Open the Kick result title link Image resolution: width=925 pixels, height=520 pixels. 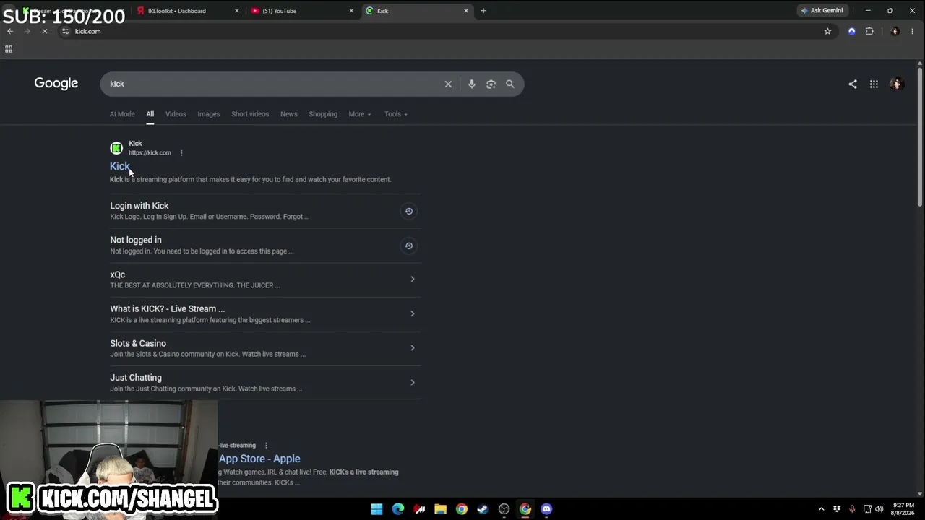(x=120, y=166)
